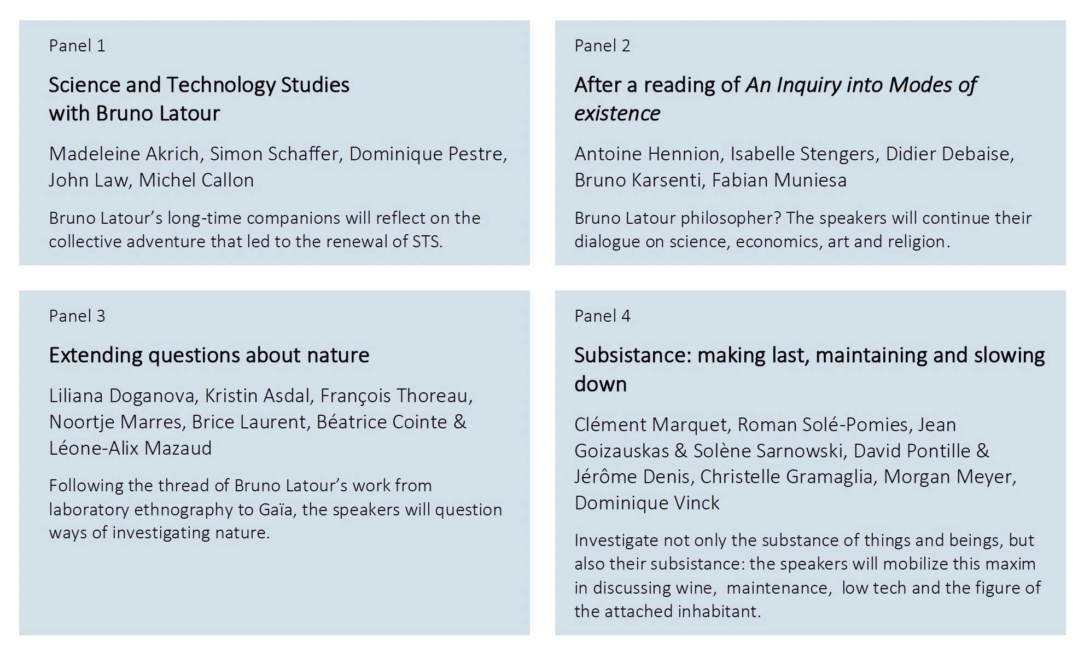Click the Bruno Latour philosopher description text
This screenshot has height=656, width=1084.
pos(803,229)
